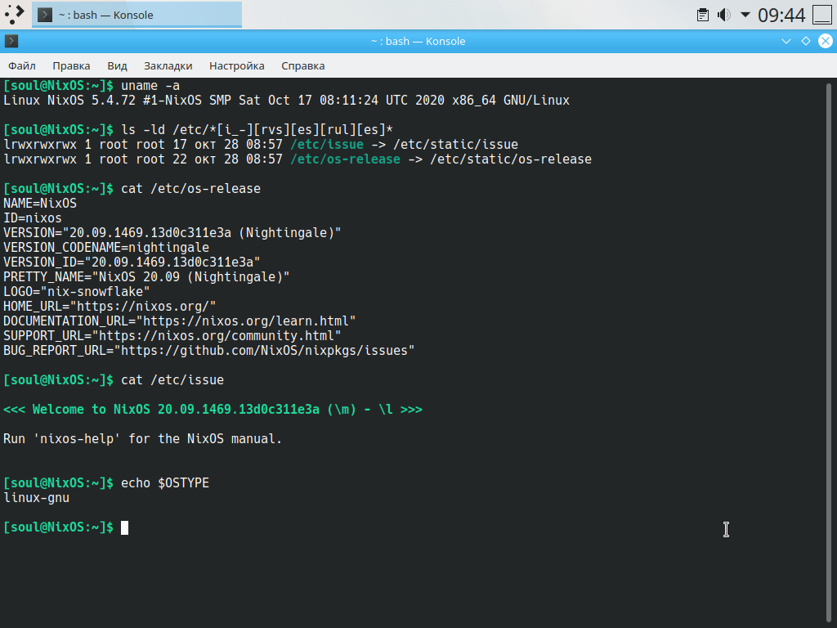
Task: Open the clock showing 09:44
Action: 781,15
